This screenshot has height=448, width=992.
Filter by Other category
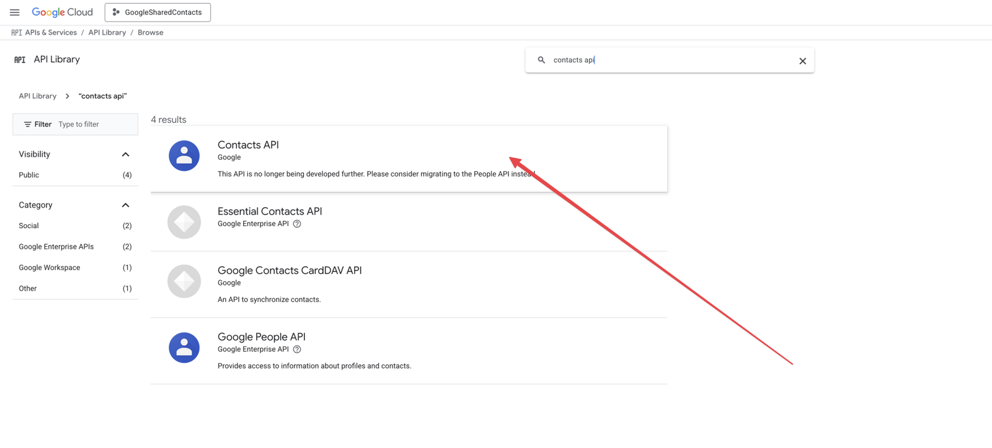pyautogui.click(x=75, y=289)
